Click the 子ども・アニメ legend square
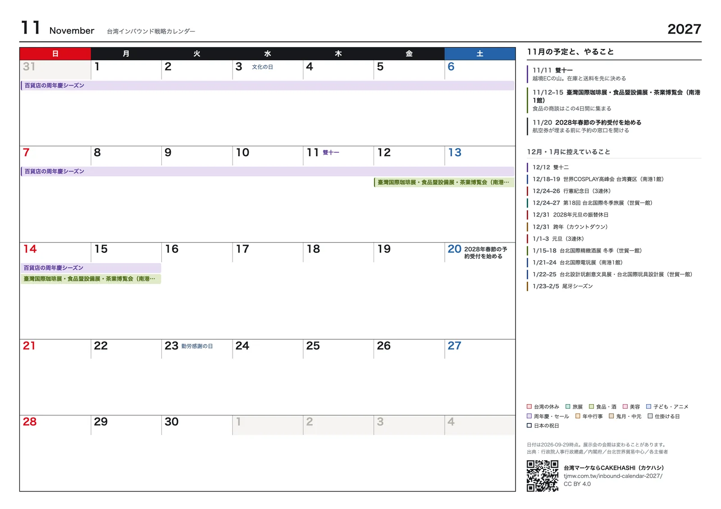The image size is (721, 509). click(x=649, y=406)
